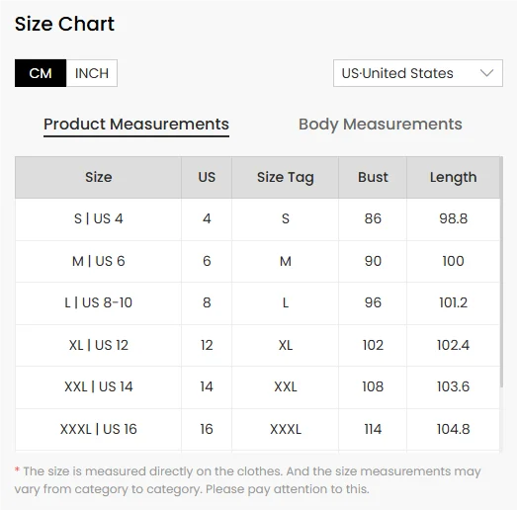The image size is (517, 510).
Task: Switch units to CM
Action: 41,73
